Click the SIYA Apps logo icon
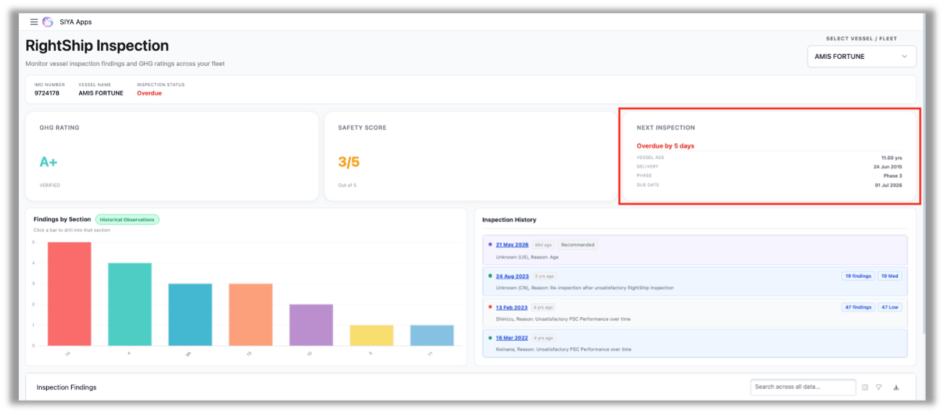The width and height of the screenshot is (945, 414). click(x=48, y=22)
